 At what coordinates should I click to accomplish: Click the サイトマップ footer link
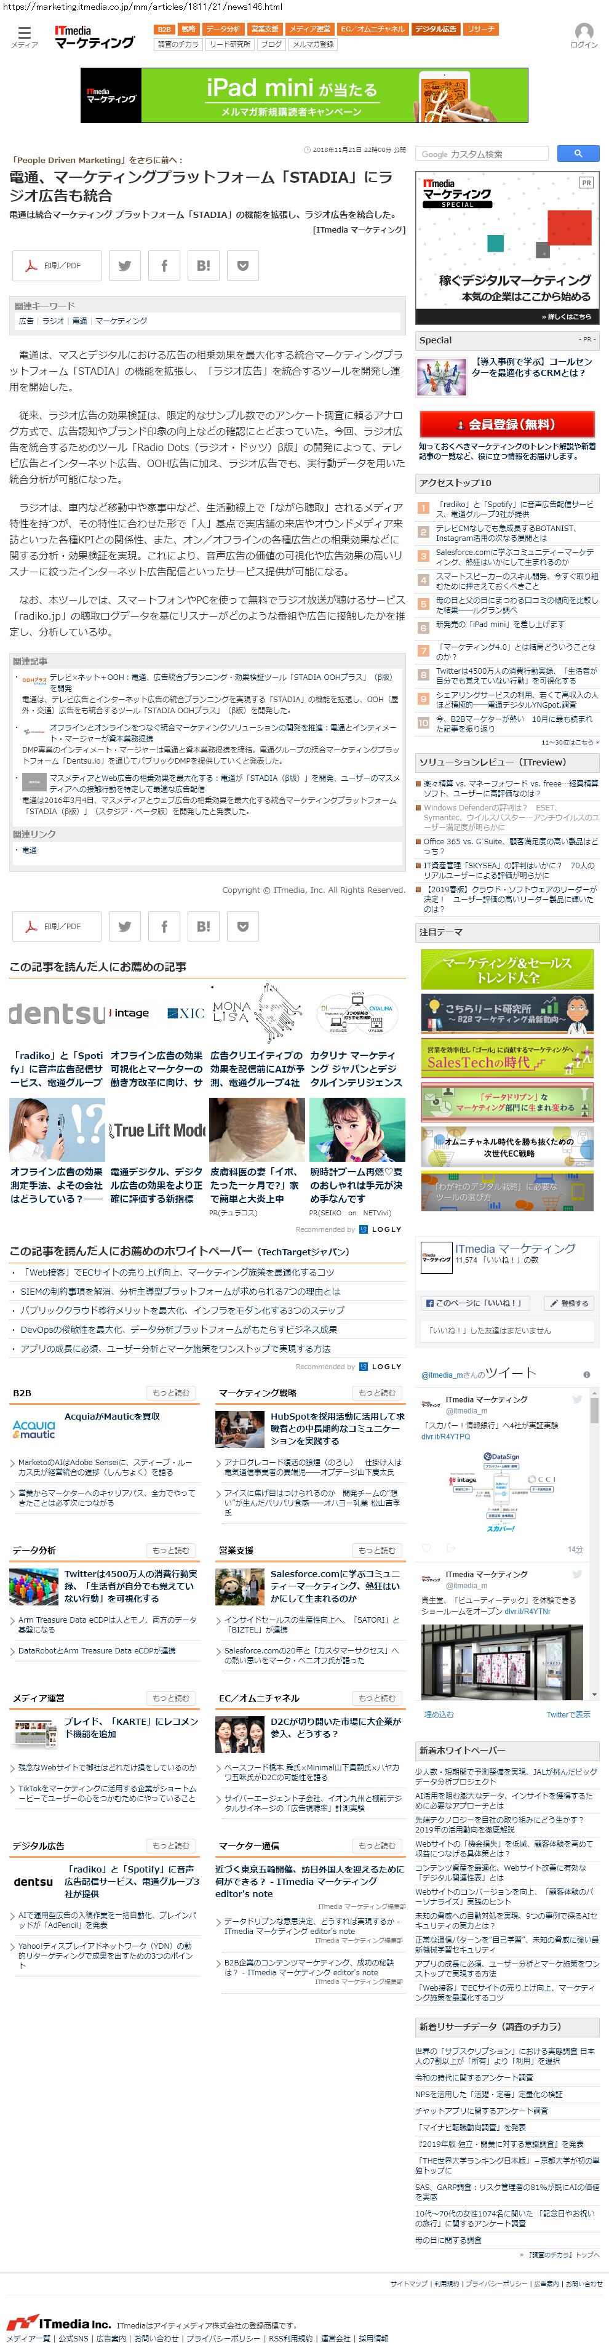click(x=408, y=2284)
